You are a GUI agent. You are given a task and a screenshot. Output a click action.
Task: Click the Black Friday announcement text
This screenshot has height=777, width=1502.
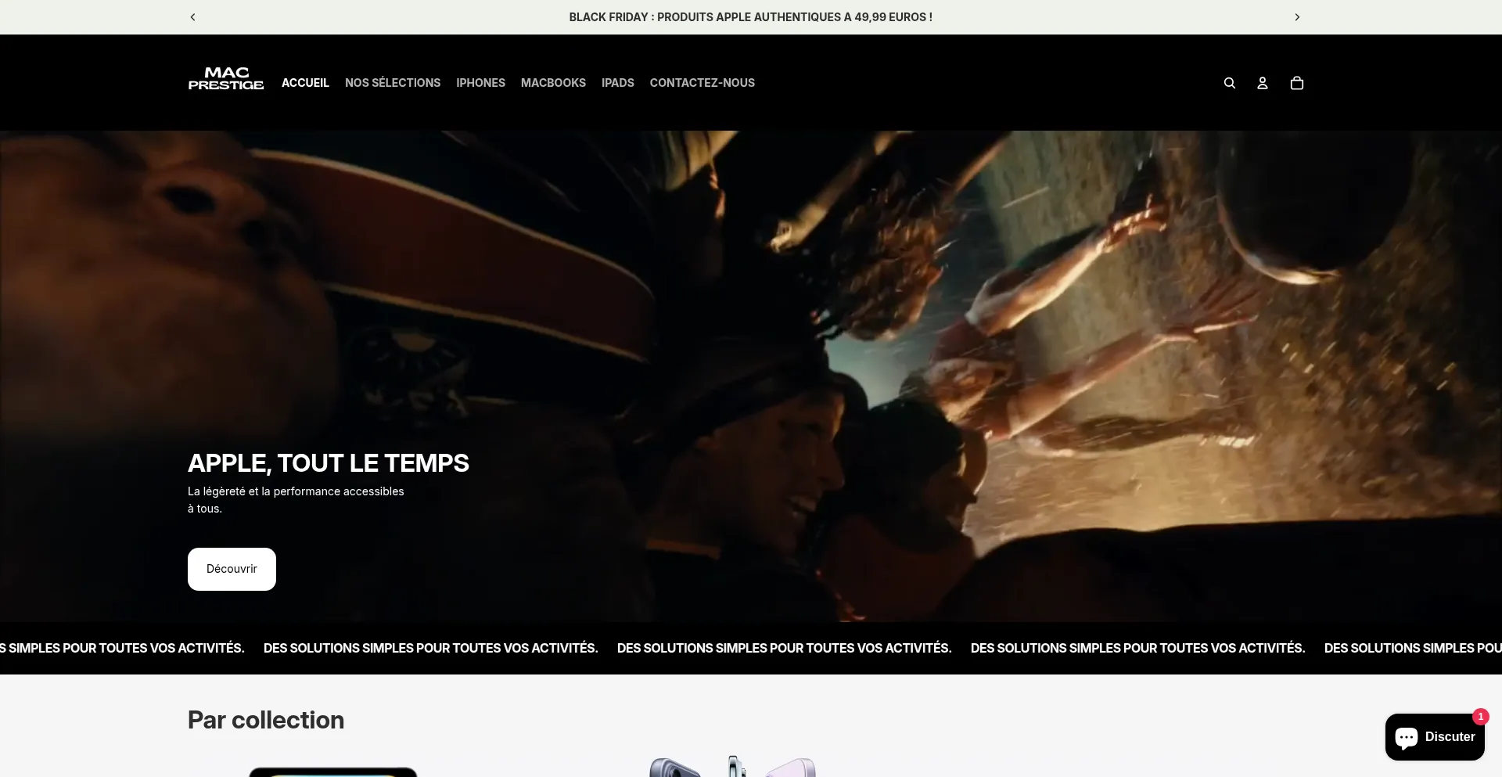tap(750, 17)
